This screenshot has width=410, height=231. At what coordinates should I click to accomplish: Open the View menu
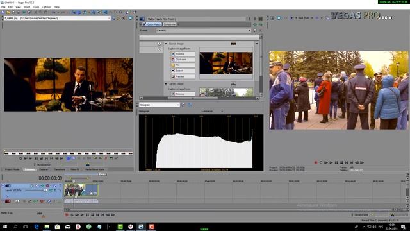pos(19,7)
